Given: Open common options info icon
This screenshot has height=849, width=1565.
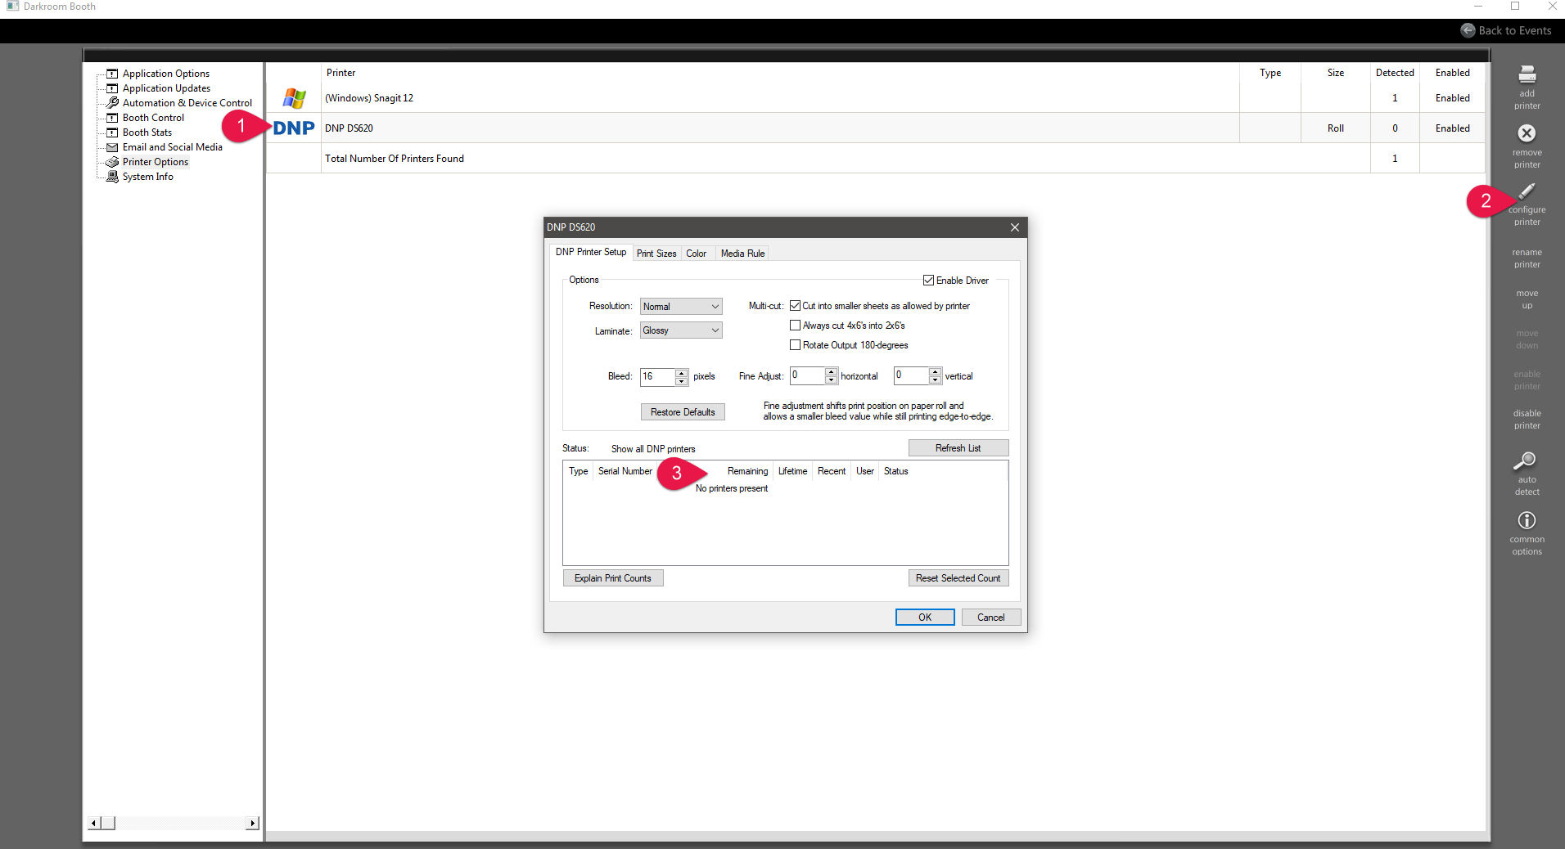Looking at the screenshot, I should (x=1527, y=520).
